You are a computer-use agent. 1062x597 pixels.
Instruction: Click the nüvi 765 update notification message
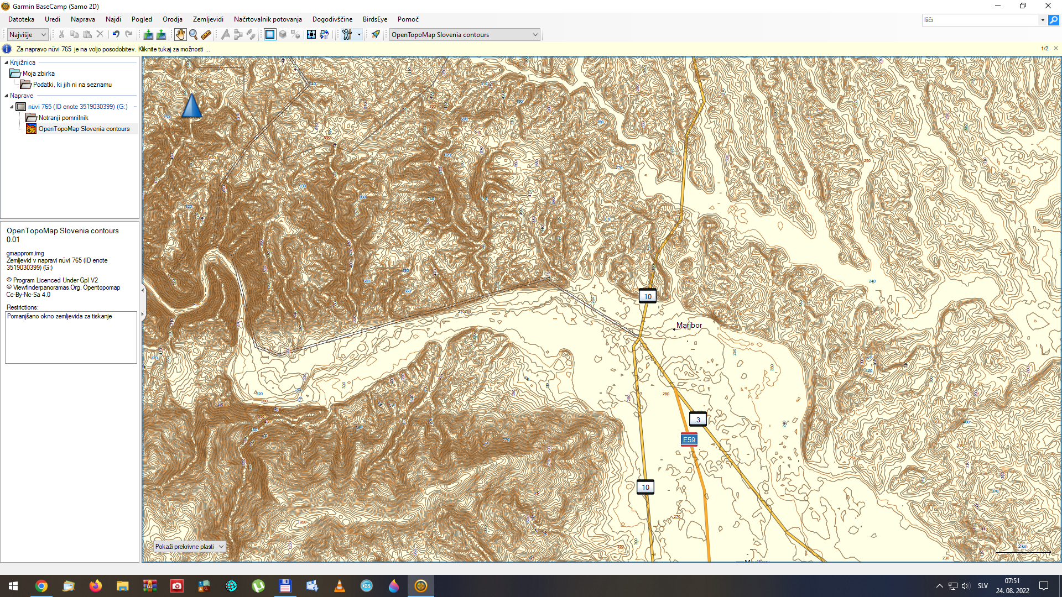tap(113, 49)
